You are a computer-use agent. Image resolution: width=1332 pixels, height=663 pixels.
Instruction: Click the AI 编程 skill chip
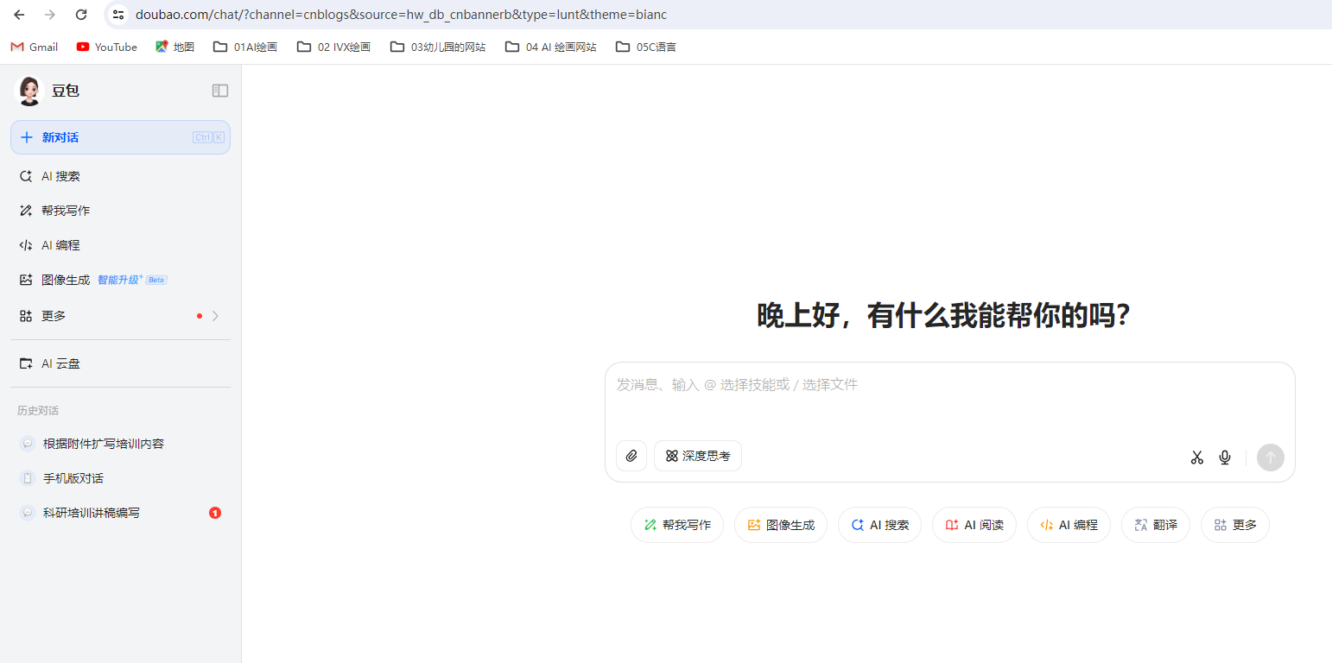[1069, 525]
